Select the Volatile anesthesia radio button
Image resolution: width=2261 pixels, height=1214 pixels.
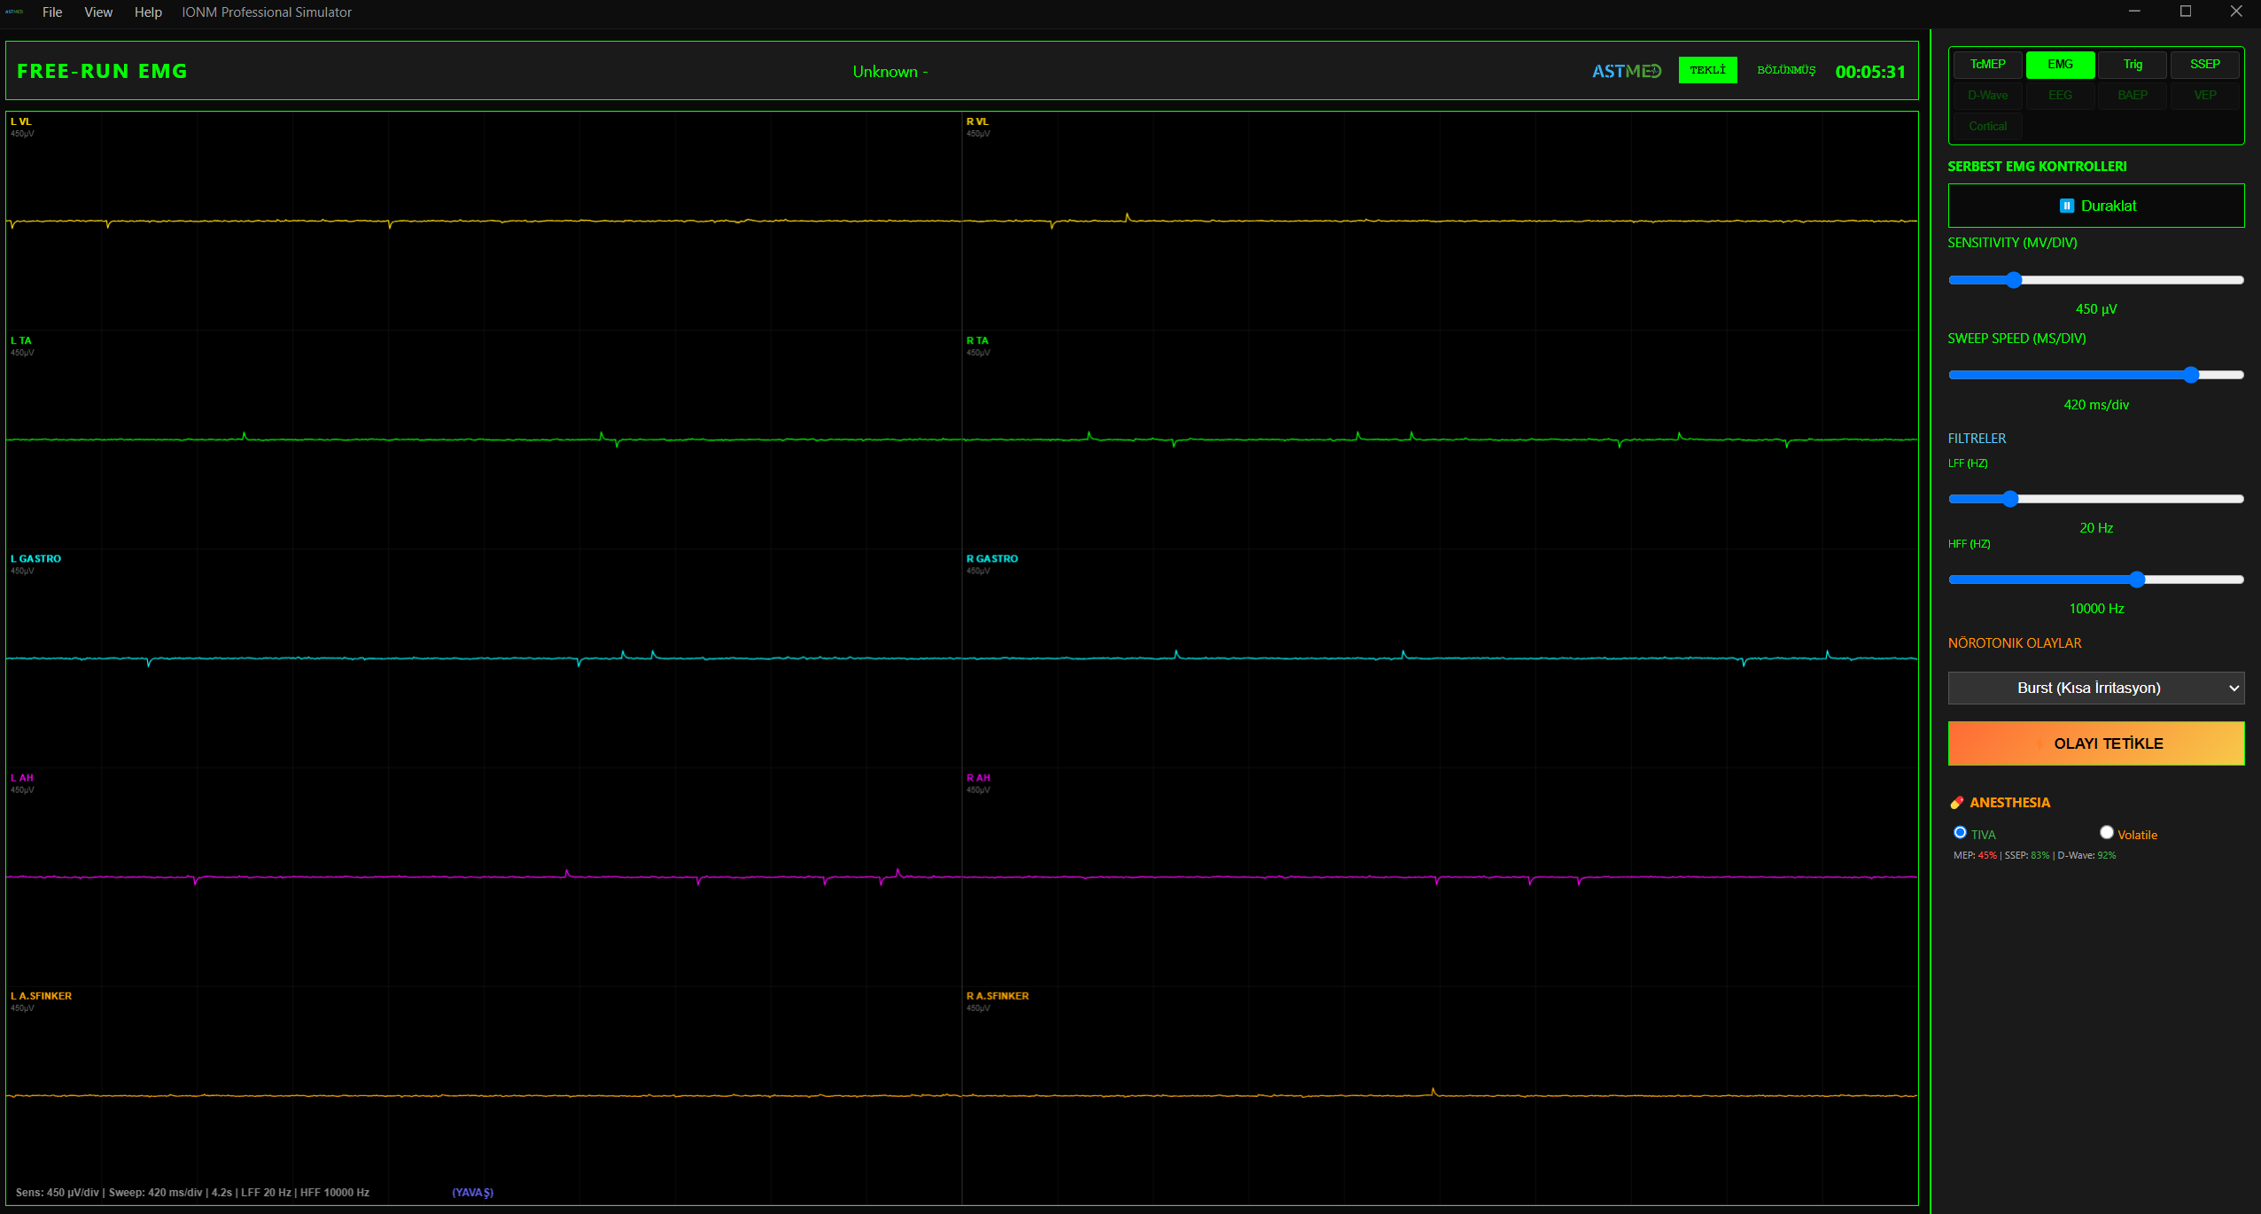point(2106,832)
